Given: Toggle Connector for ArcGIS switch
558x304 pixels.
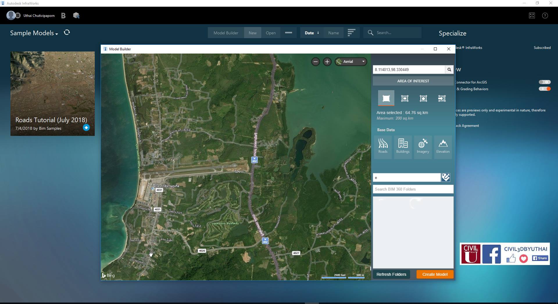Looking at the screenshot, I should pos(545,82).
